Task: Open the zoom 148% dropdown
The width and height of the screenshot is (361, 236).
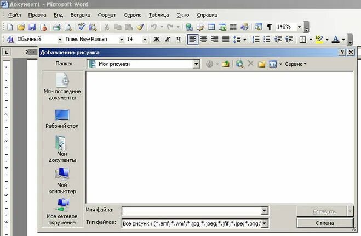Action: pos(299,27)
